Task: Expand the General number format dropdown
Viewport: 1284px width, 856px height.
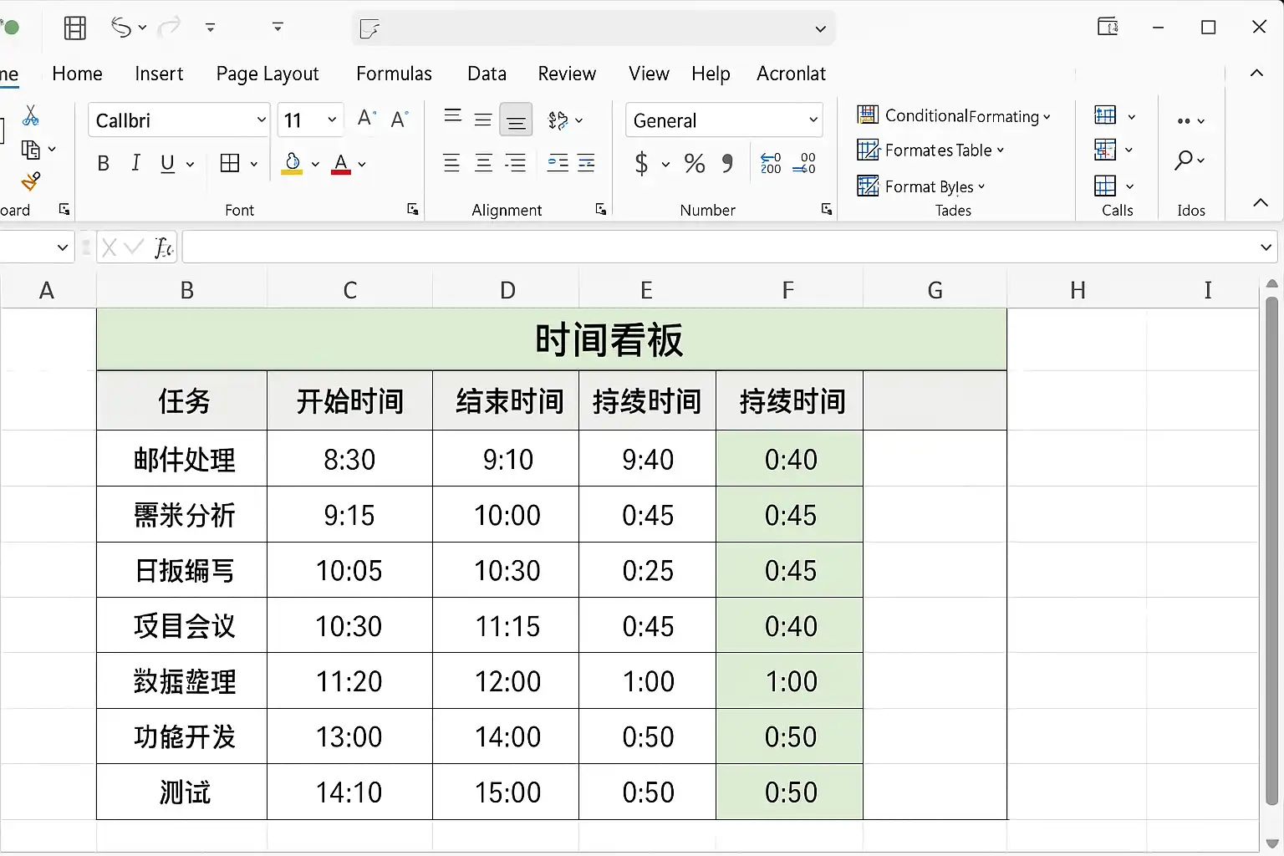Action: pyautogui.click(x=813, y=120)
